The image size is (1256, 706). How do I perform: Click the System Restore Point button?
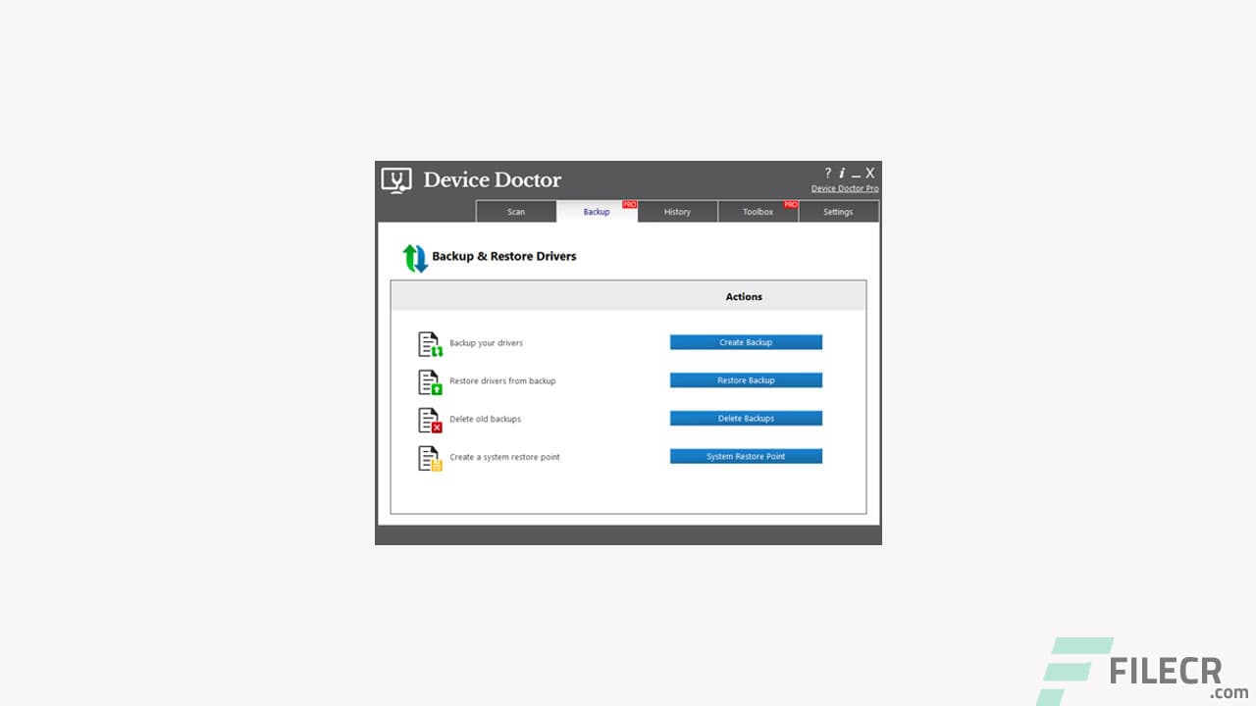746,456
